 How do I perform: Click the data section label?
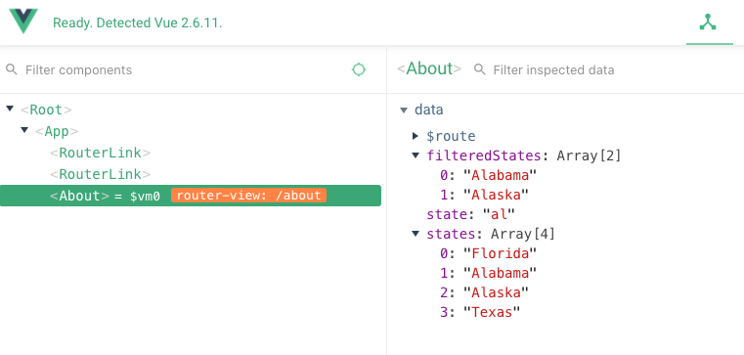[x=429, y=110]
